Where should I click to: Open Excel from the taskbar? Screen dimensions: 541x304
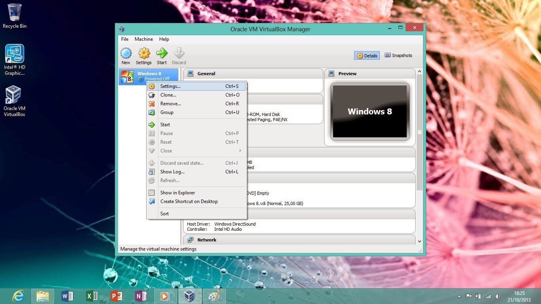tap(92, 296)
